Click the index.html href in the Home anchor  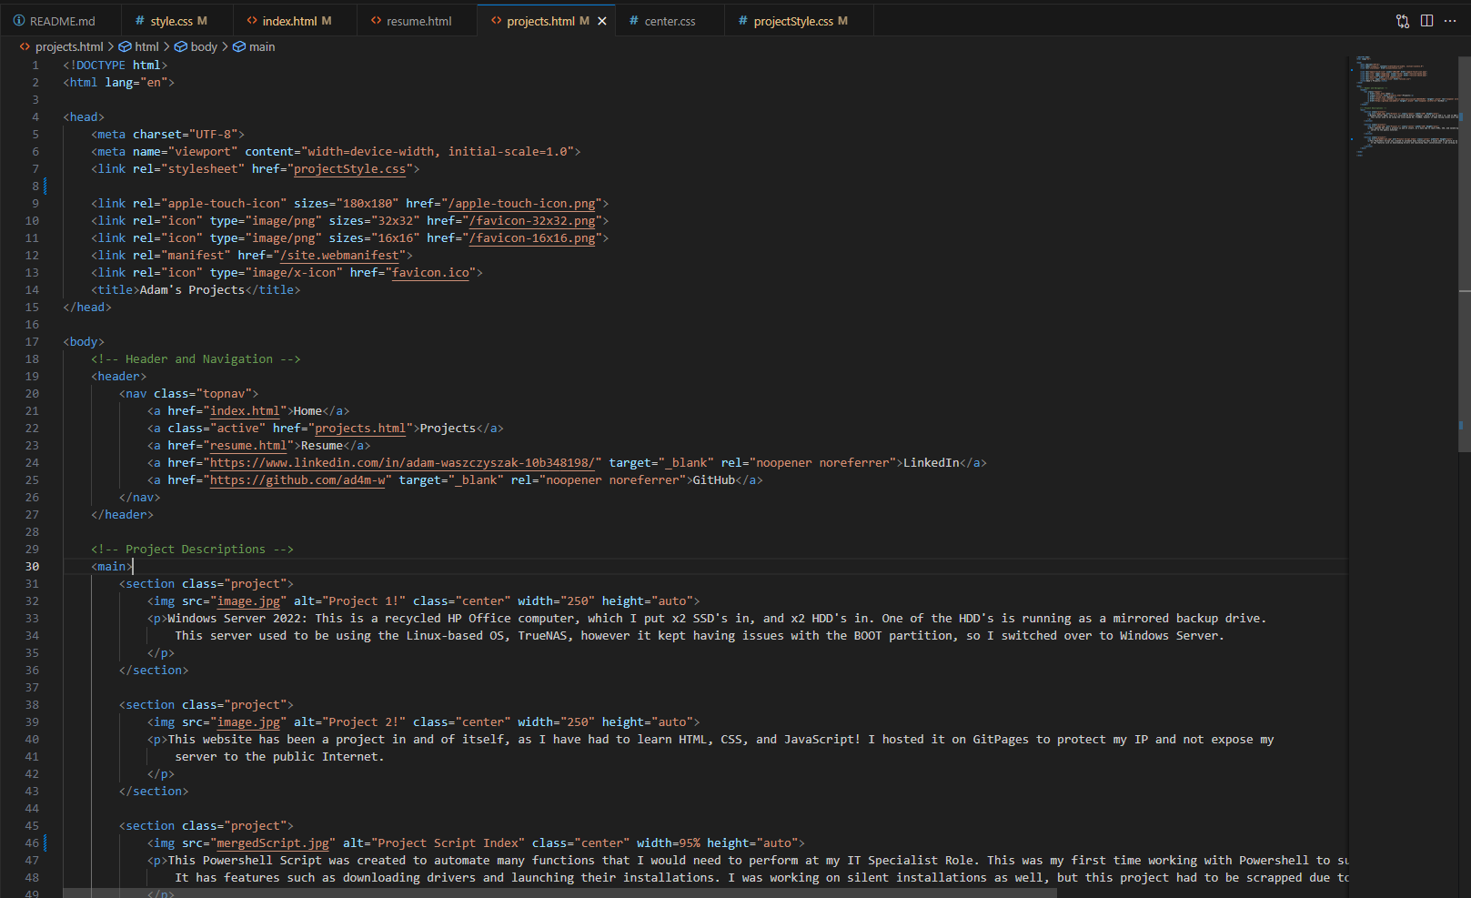(x=245, y=410)
